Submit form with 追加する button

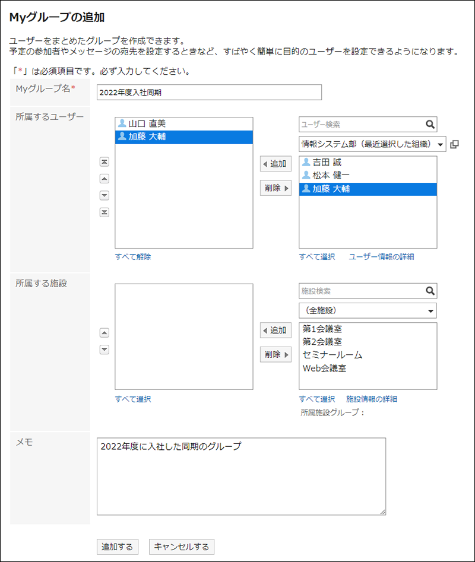point(117,547)
